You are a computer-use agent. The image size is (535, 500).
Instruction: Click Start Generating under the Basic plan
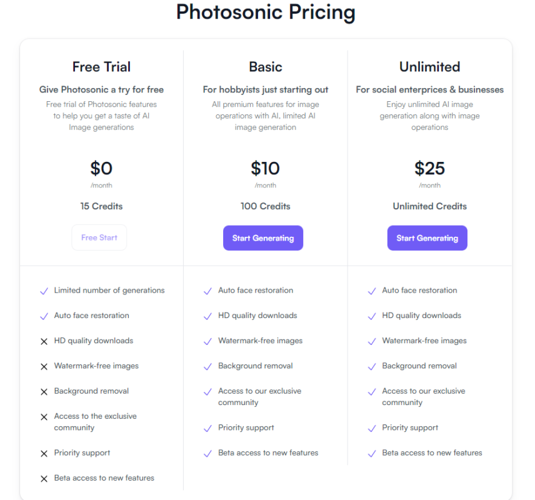[x=263, y=238]
